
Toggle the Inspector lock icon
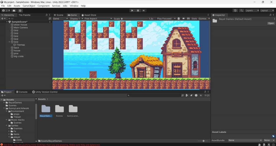click(270, 15)
